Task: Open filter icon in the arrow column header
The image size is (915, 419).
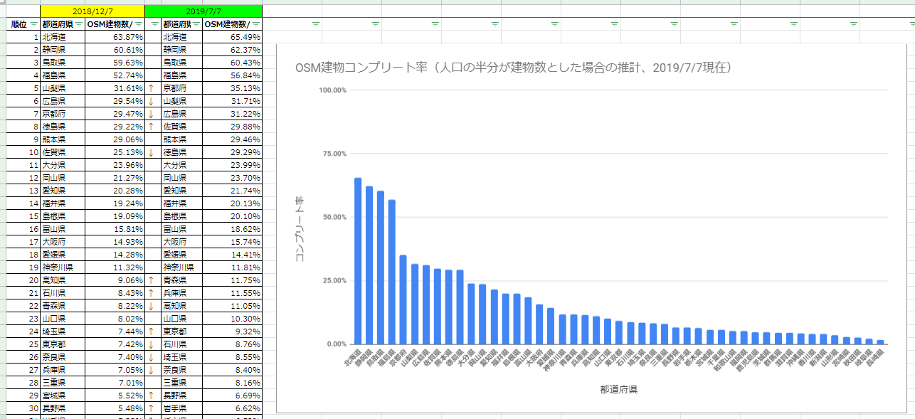Action: click(x=154, y=24)
